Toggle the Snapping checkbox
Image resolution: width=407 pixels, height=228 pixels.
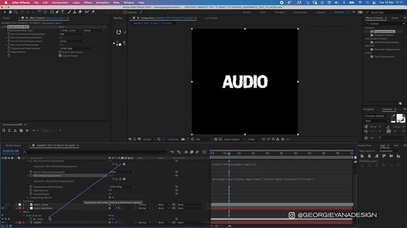pyautogui.click(x=125, y=12)
